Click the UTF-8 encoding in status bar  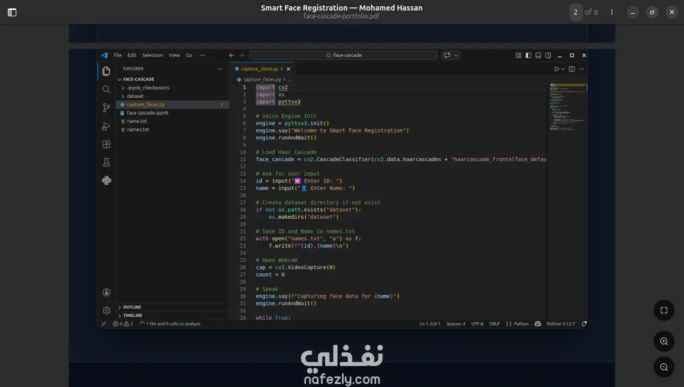pyautogui.click(x=477, y=324)
